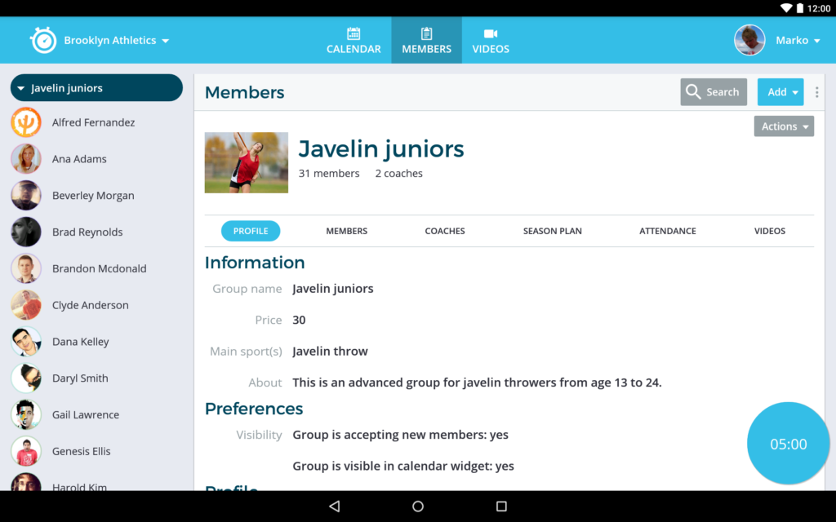Open the Add dropdown button
Viewport: 836px width, 522px height.
click(780, 92)
